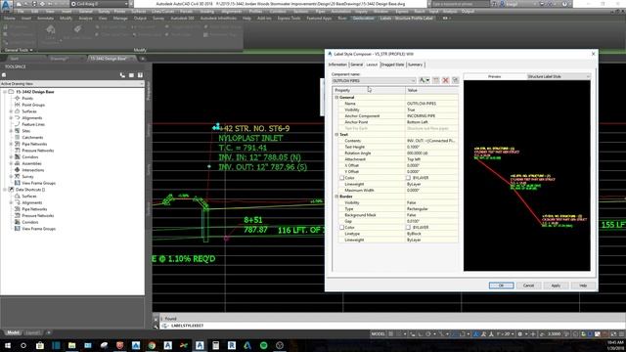Image resolution: width=626 pixels, height=352 pixels.
Task: Select Pipe Networks under the Design Base drawing
Action: (x=34, y=144)
